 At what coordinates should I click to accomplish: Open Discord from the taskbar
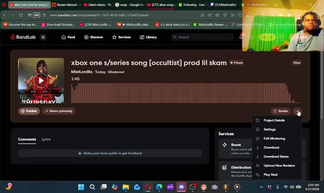181,187
